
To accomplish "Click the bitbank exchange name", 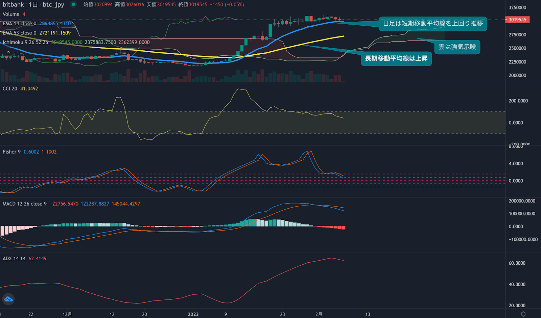I will [x=13, y=5].
